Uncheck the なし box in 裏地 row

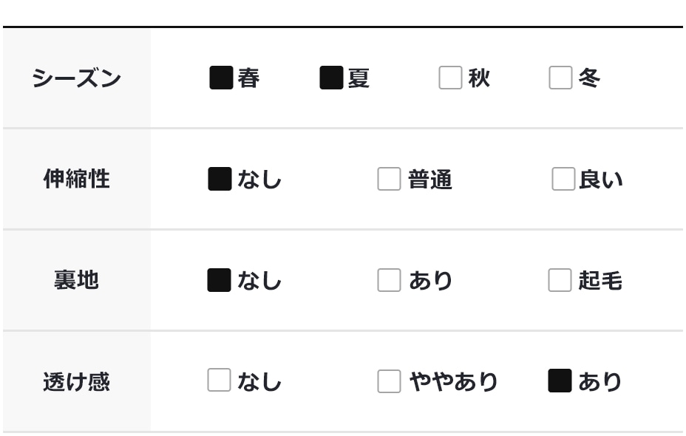point(220,280)
